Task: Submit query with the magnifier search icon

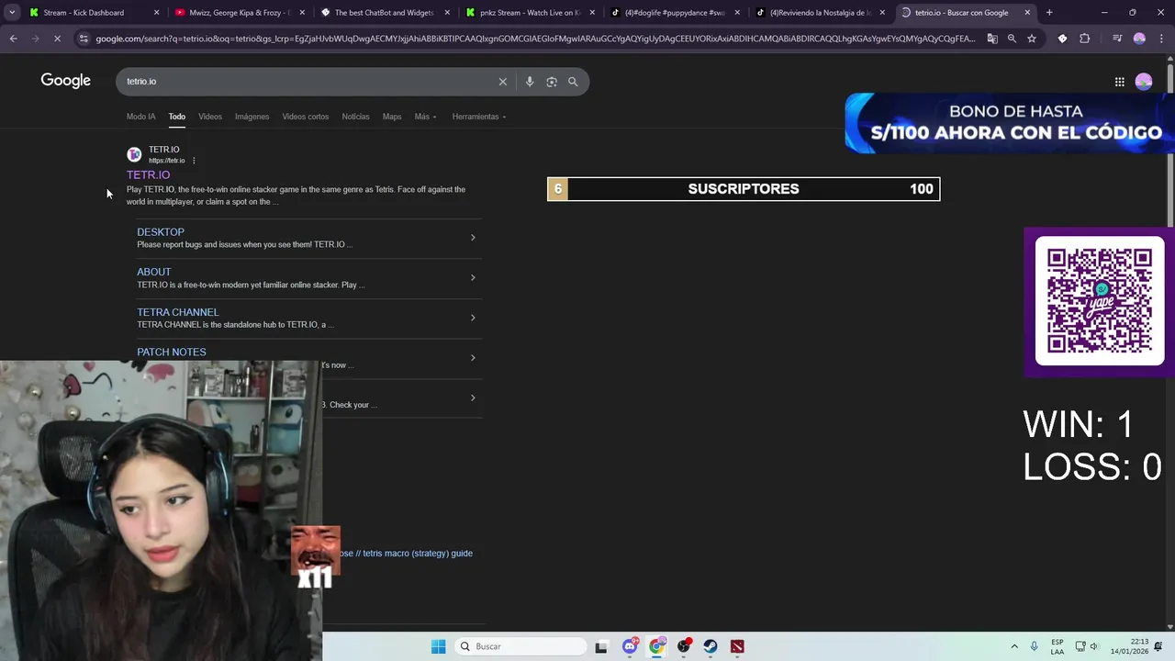Action: point(573,82)
